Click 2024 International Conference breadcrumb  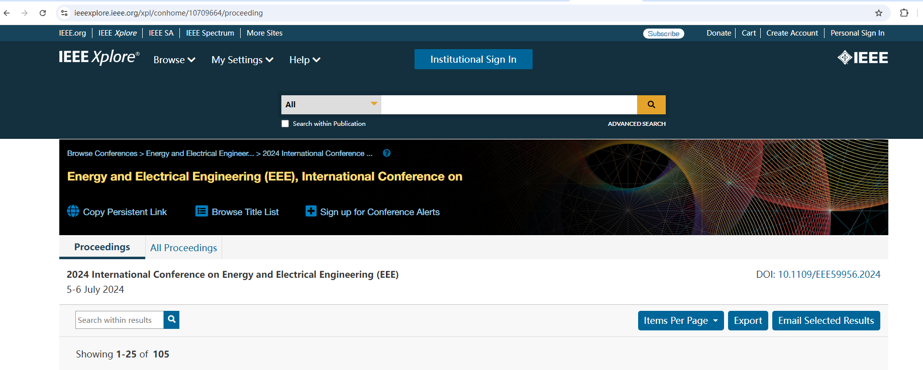[x=318, y=153]
